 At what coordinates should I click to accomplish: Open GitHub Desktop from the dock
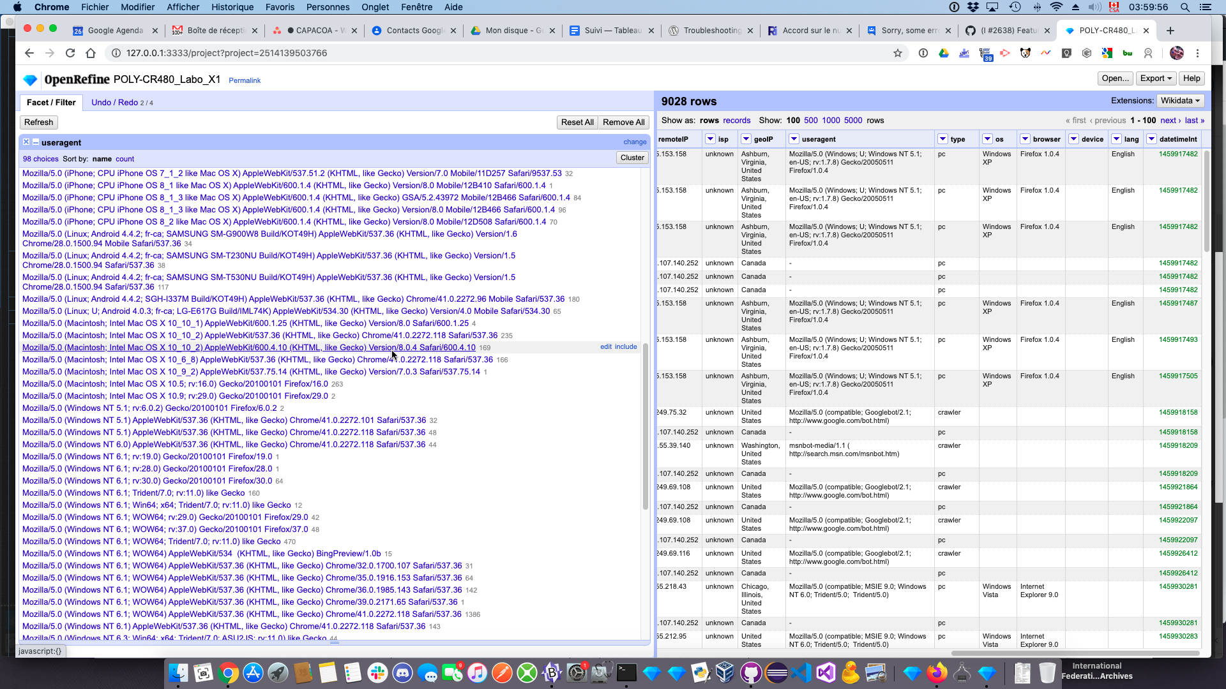point(751,672)
